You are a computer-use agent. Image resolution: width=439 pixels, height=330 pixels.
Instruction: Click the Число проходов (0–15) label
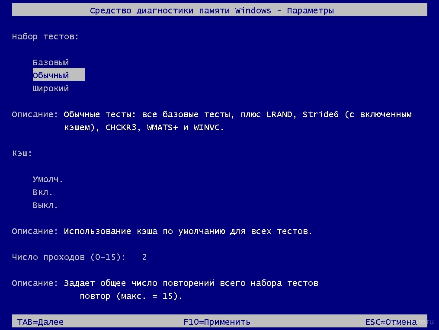point(69,257)
